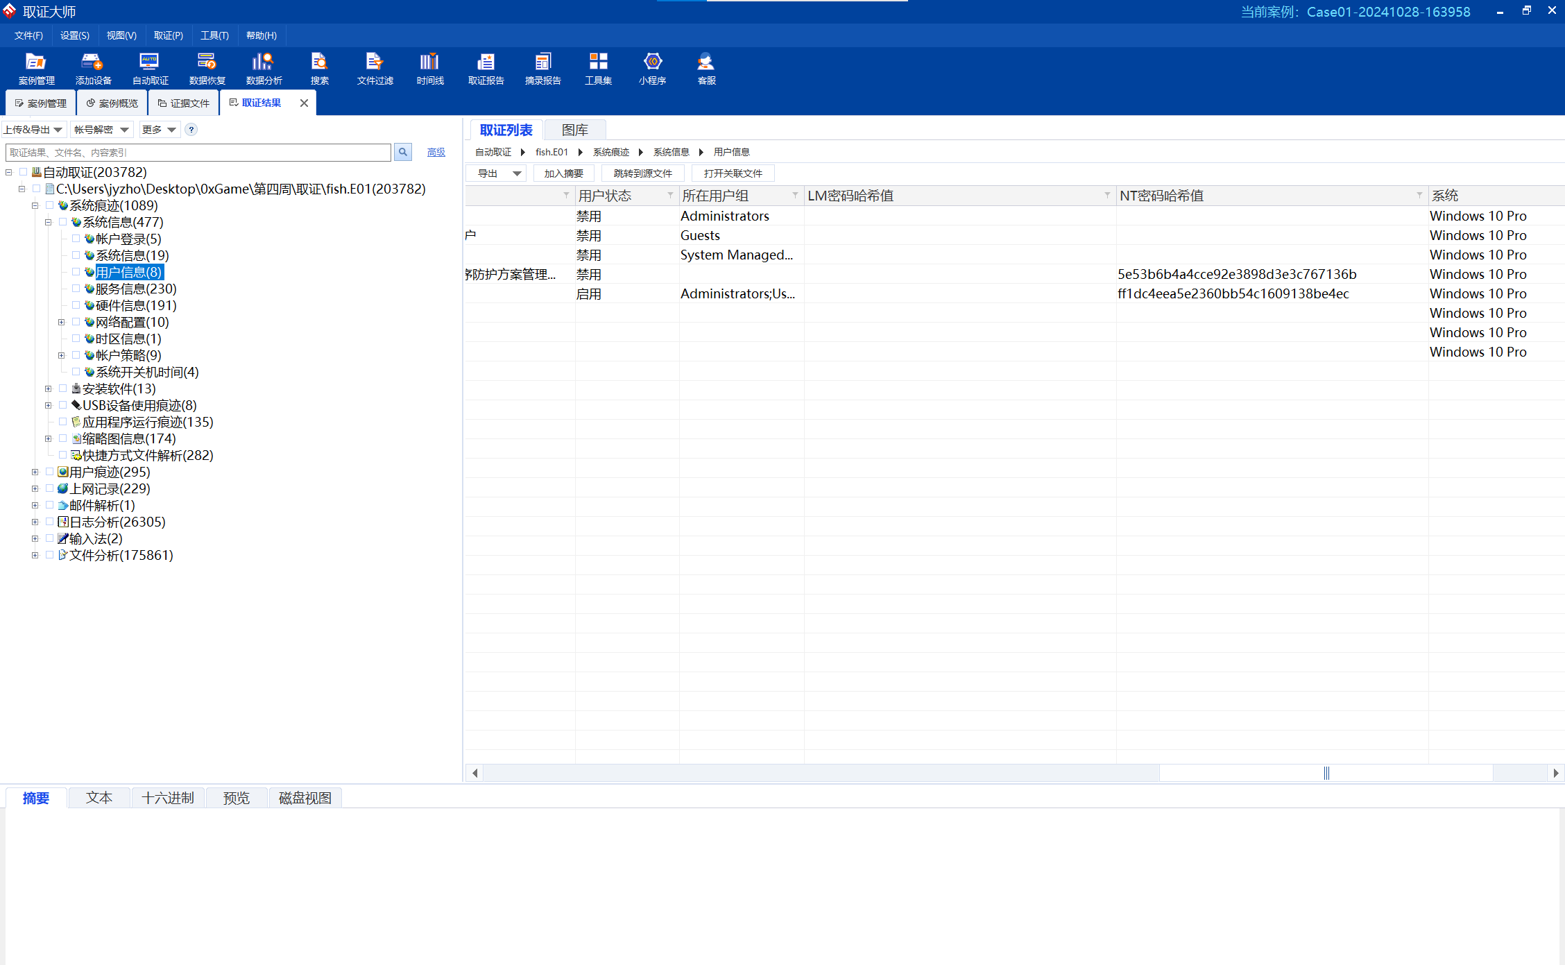Check the 日志分析(26305) checkbox
The height and width of the screenshot is (965, 1565).
tap(49, 521)
